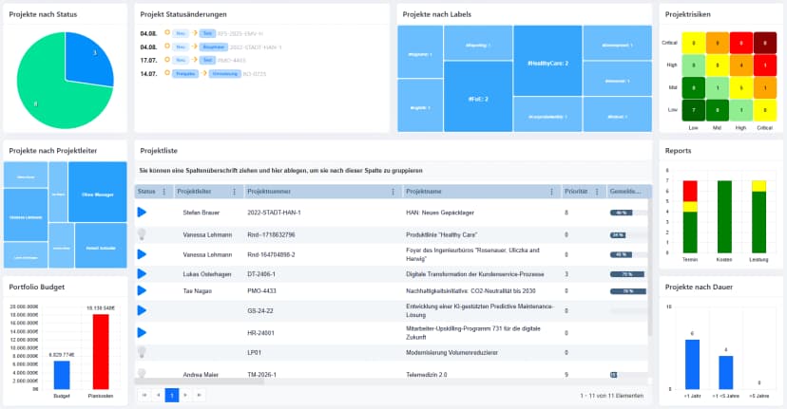Select page 1 in the pager
This screenshot has height=409, width=787.
pyautogui.click(x=172, y=395)
